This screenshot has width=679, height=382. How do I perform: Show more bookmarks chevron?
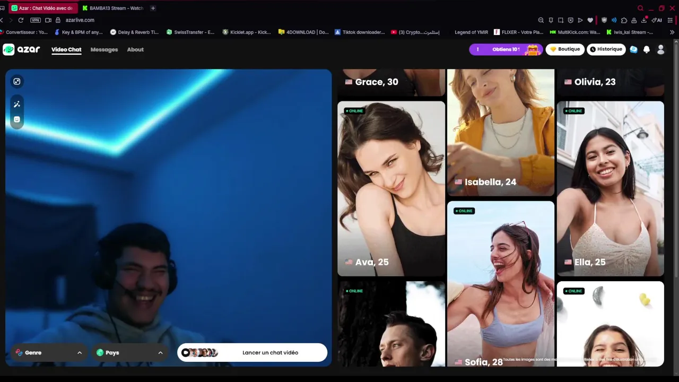pos(672,32)
